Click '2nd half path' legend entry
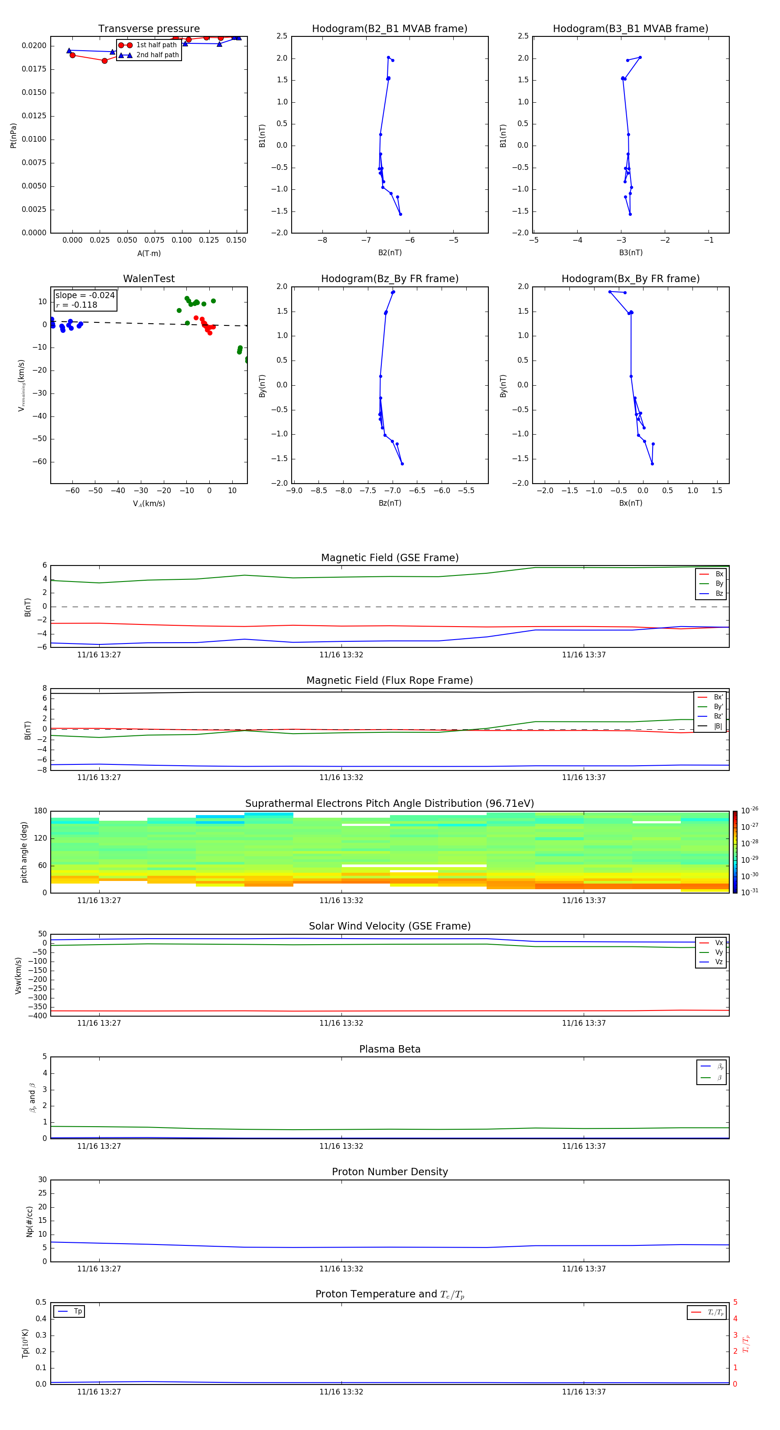Viewport: 780px width, 1430px height. [x=148, y=55]
